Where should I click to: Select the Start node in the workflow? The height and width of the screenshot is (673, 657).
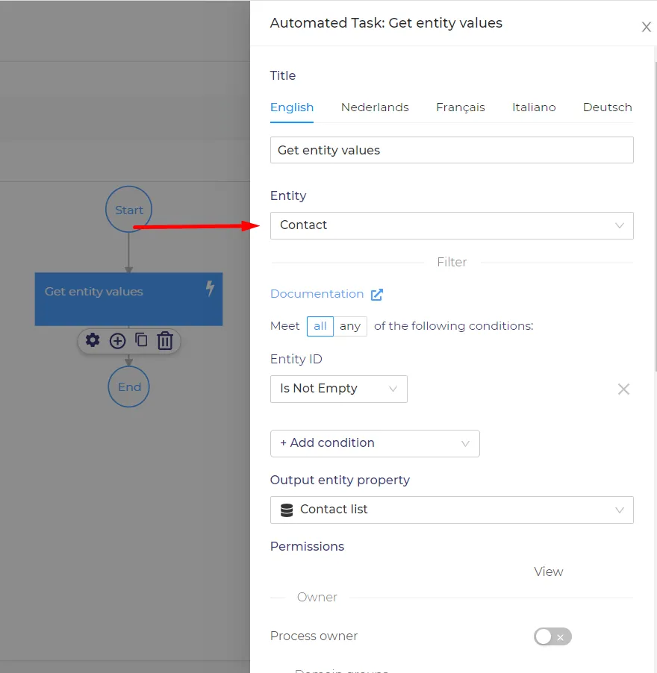tap(129, 210)
